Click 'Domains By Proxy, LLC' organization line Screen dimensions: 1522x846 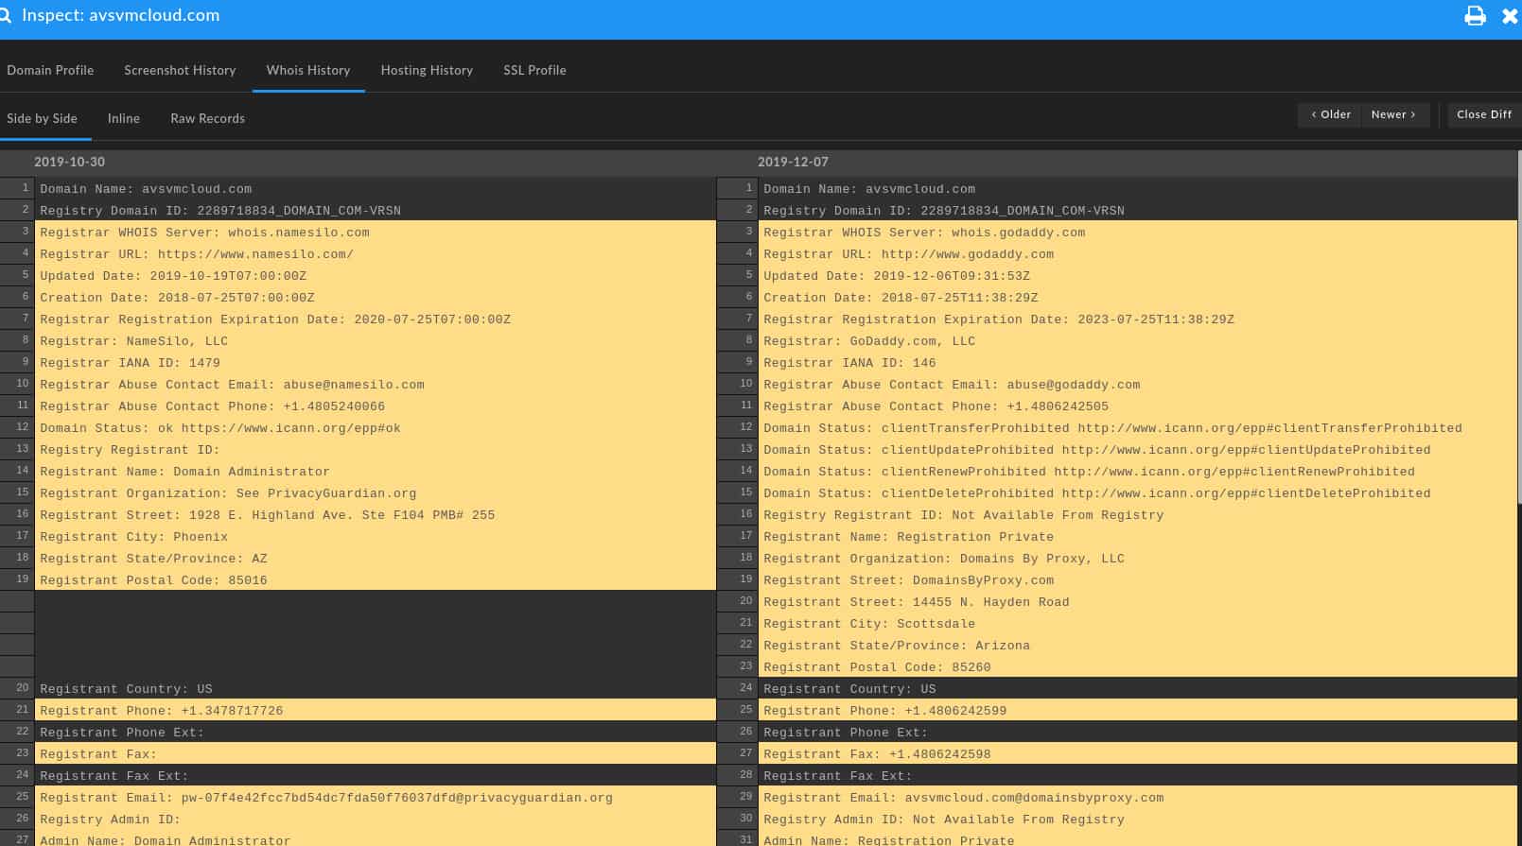(1138, 558)
